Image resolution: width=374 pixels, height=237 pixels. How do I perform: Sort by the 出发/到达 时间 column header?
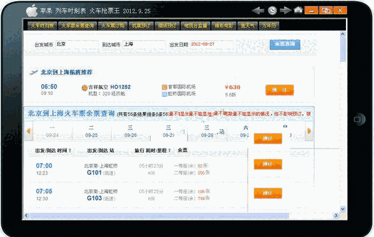point(53,150)
